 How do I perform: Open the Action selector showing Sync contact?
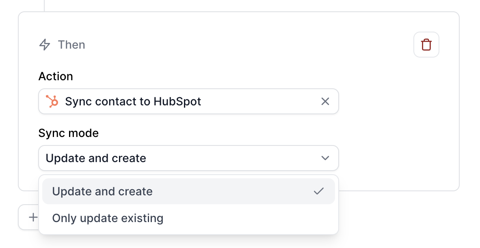tap(188, 101)
